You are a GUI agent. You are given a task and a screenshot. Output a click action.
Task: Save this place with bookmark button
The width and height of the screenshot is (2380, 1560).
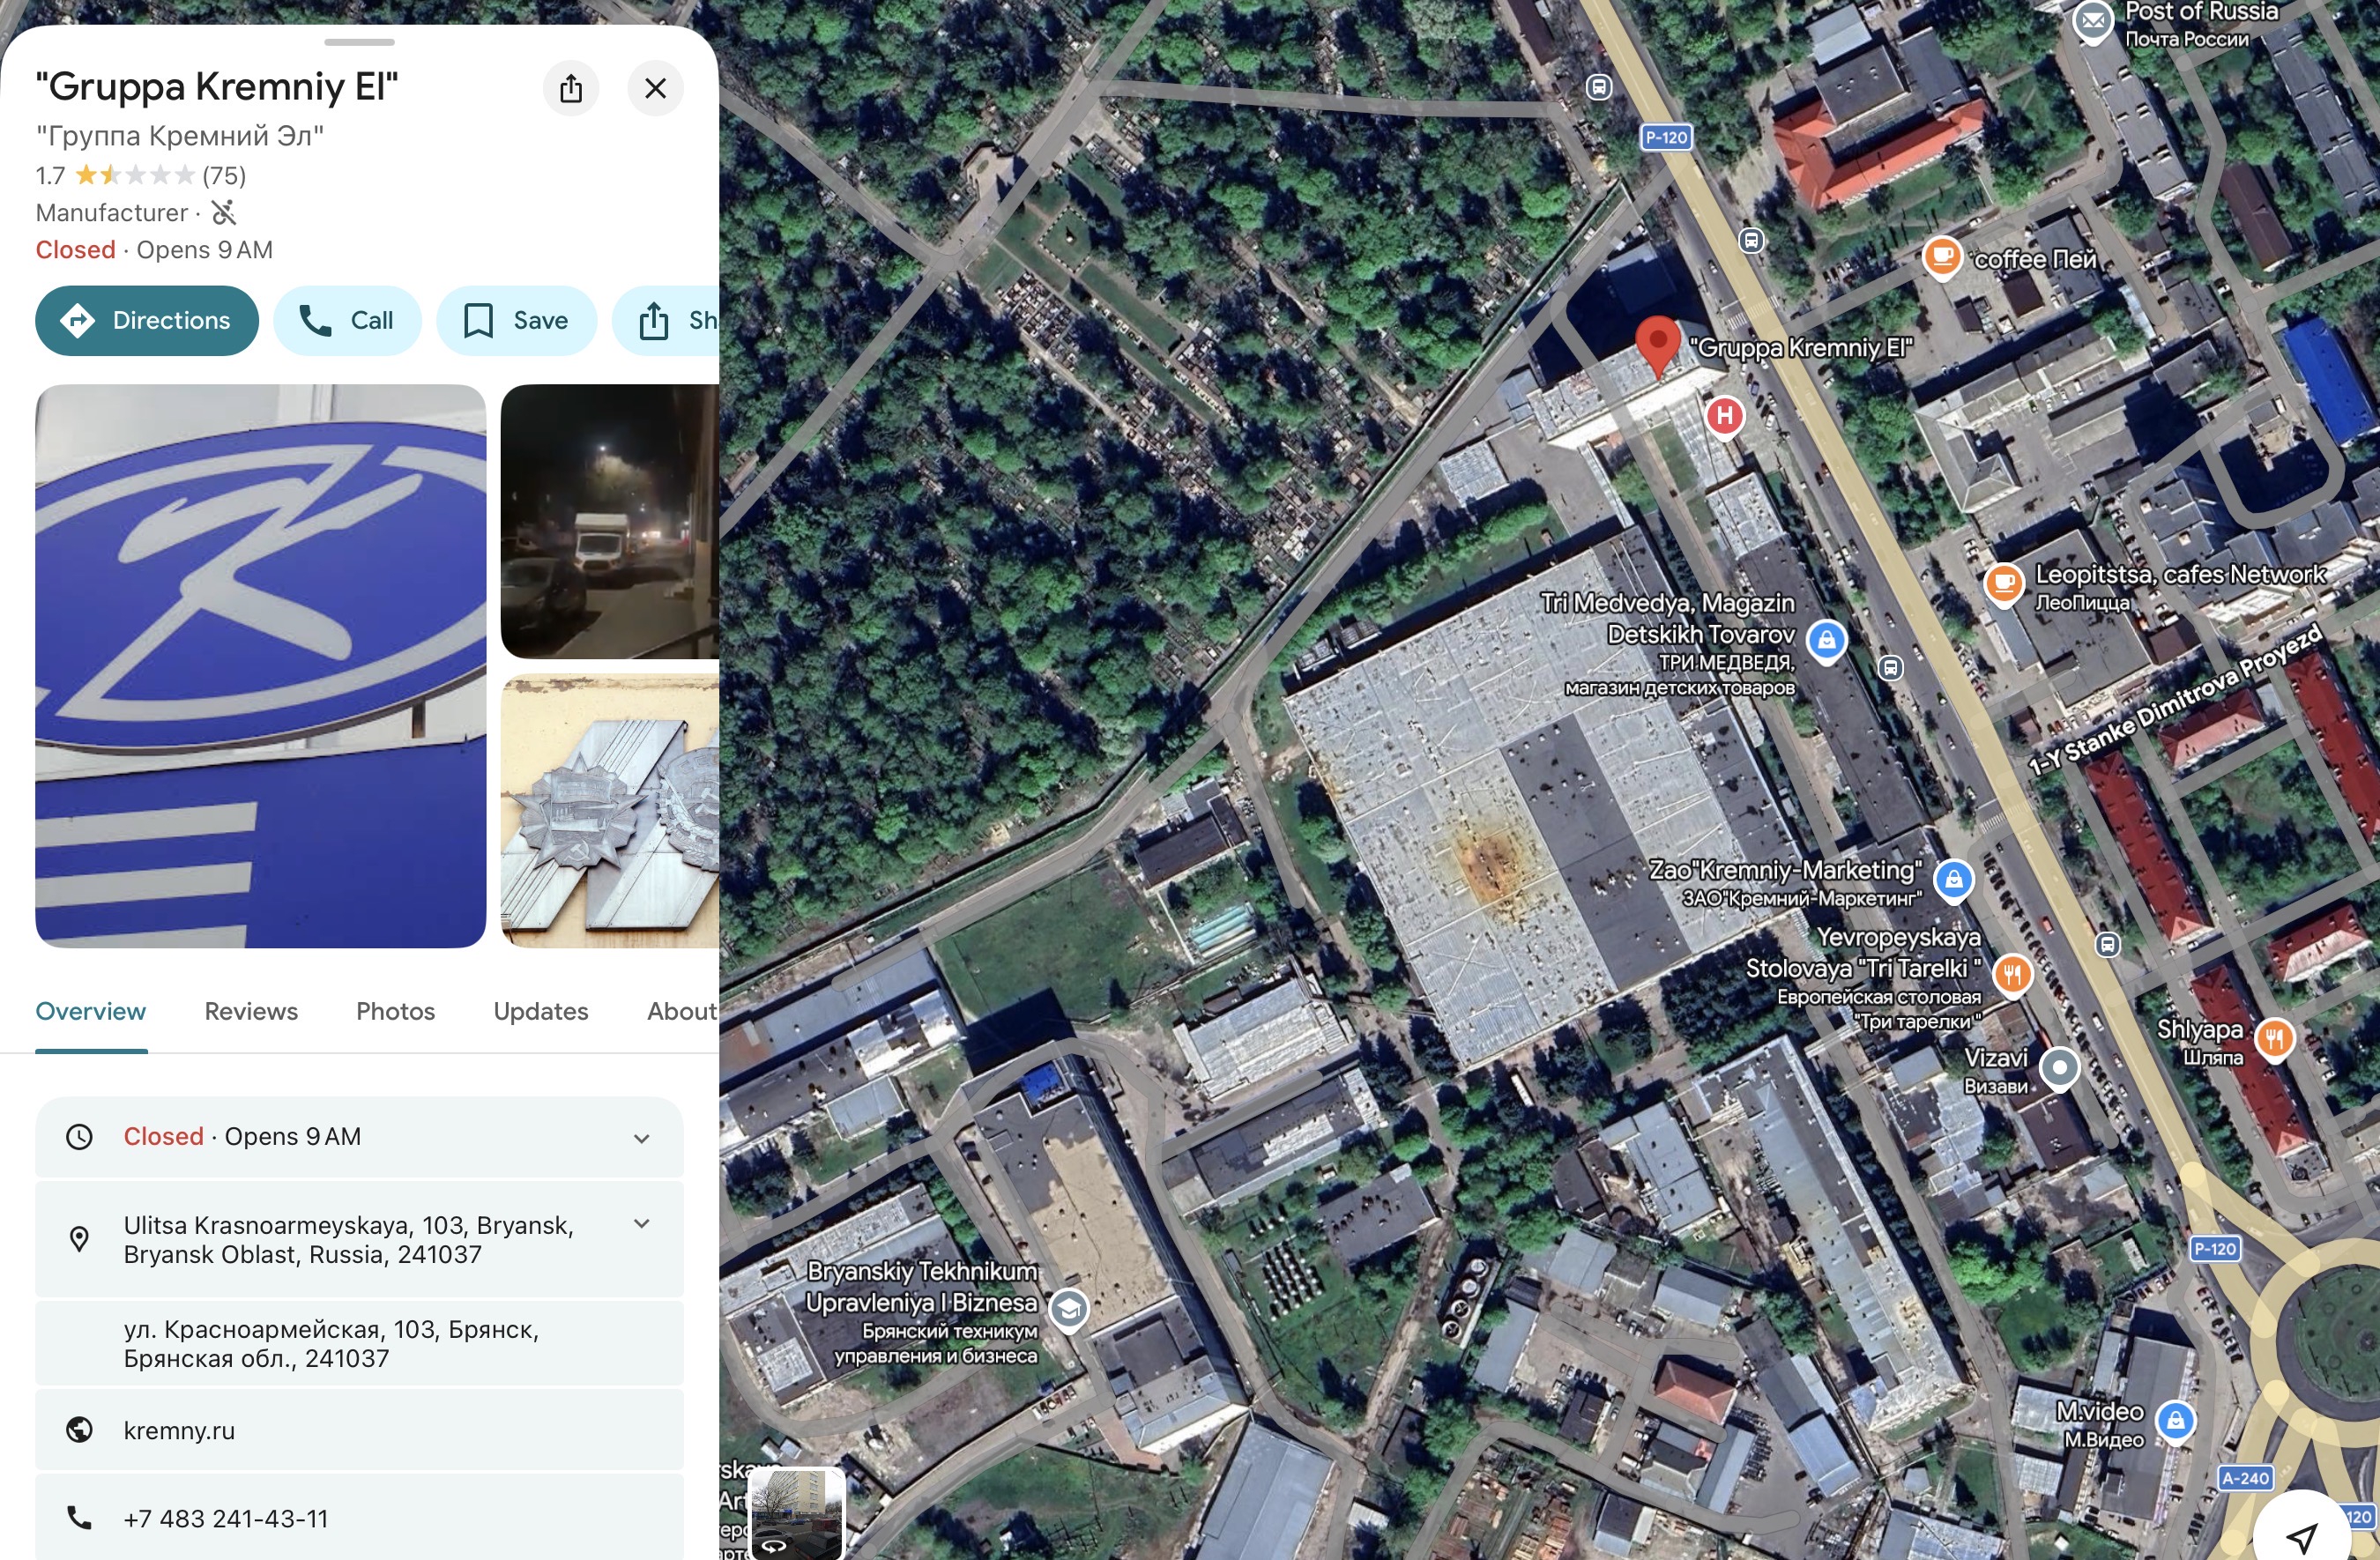(516, 320)
